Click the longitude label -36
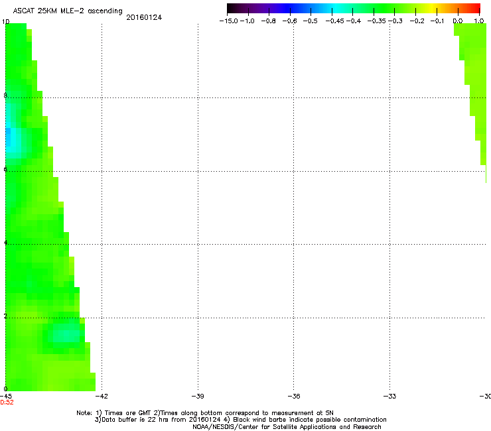This screenshot has width=491, height=431. [x=294, y=396]
